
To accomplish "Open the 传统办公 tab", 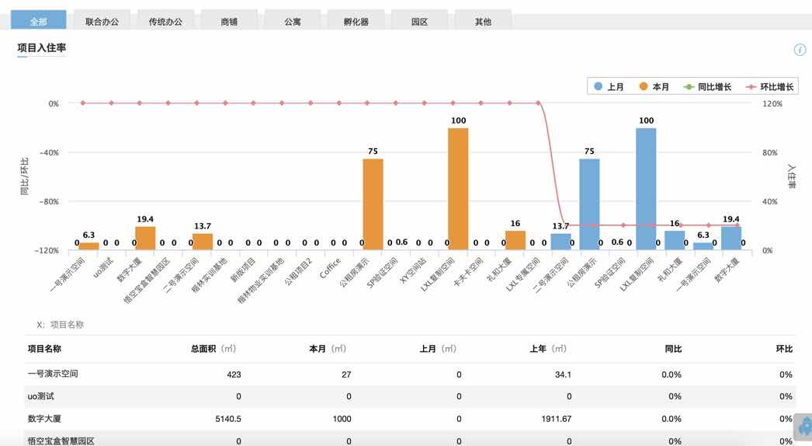I will click(165, 22).
